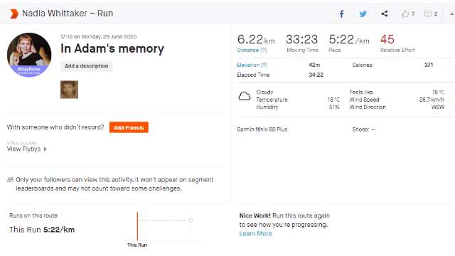
Task: Click the orange Add Friends button
Action: [129, 127]
